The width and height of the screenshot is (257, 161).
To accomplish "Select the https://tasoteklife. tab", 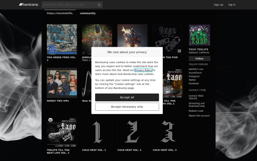I will click(60, 13).
